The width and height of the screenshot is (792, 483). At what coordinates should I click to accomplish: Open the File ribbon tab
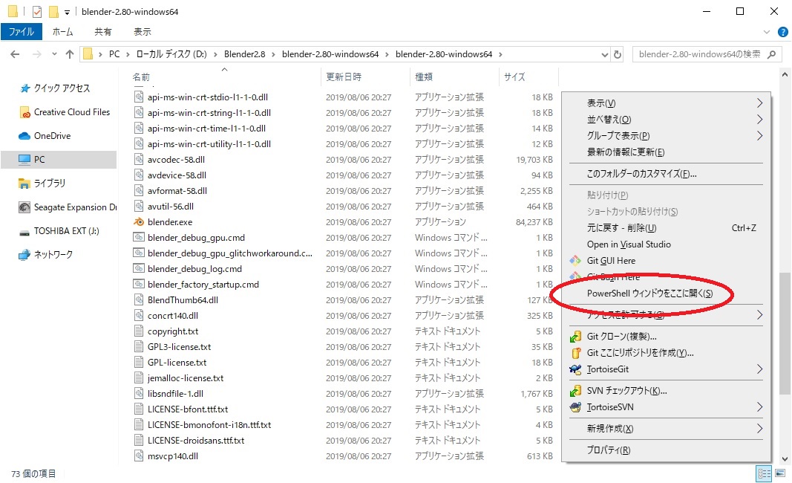click(22, 32)
